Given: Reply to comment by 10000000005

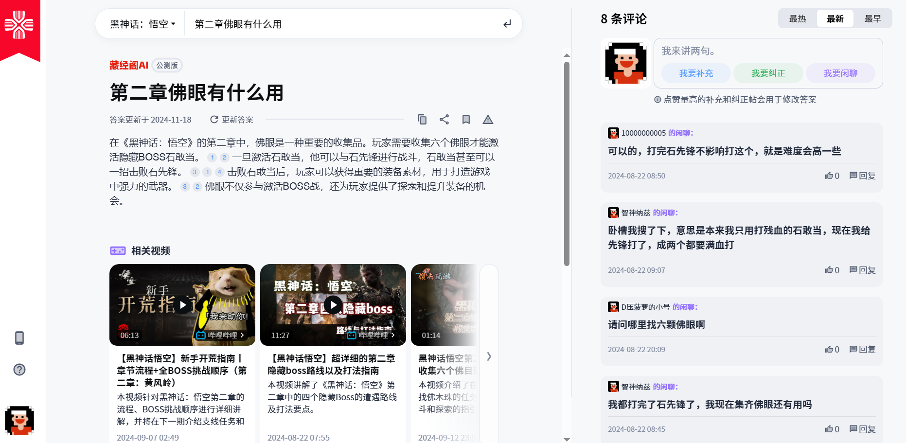Looking at the screenshot, I should (x=862, y=176).
